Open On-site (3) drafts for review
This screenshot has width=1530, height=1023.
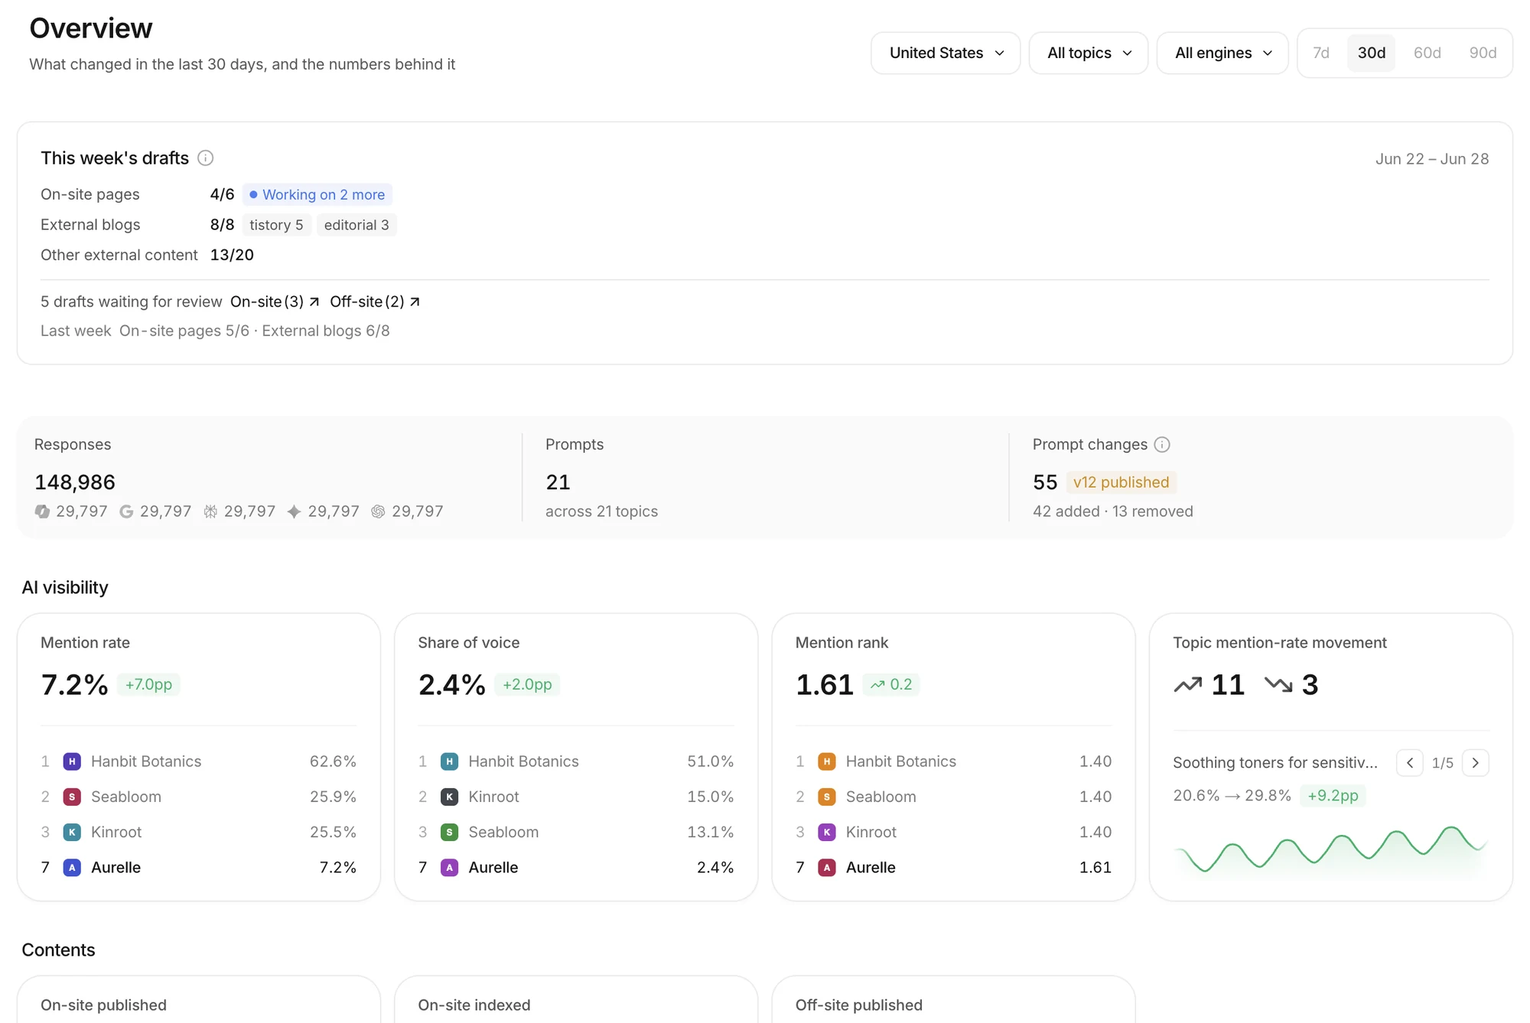pyautogui.click(x=275, y=301)
